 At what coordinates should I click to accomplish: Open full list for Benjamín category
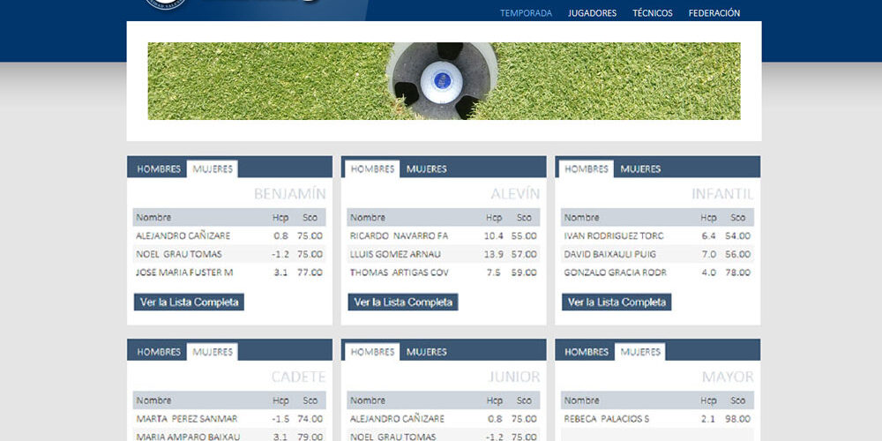(189, 302)
